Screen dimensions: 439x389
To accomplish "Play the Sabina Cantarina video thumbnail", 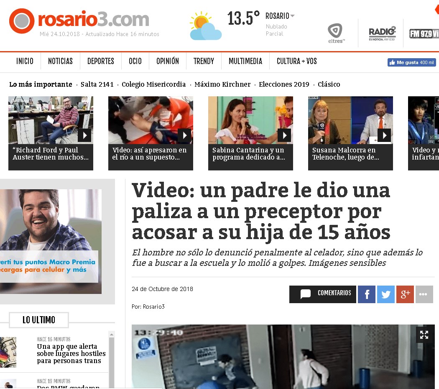I will pyautogui.click(x=284, y=135).
